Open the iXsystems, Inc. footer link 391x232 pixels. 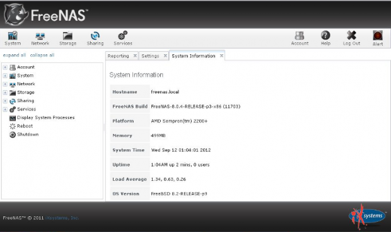pos(62,217)
